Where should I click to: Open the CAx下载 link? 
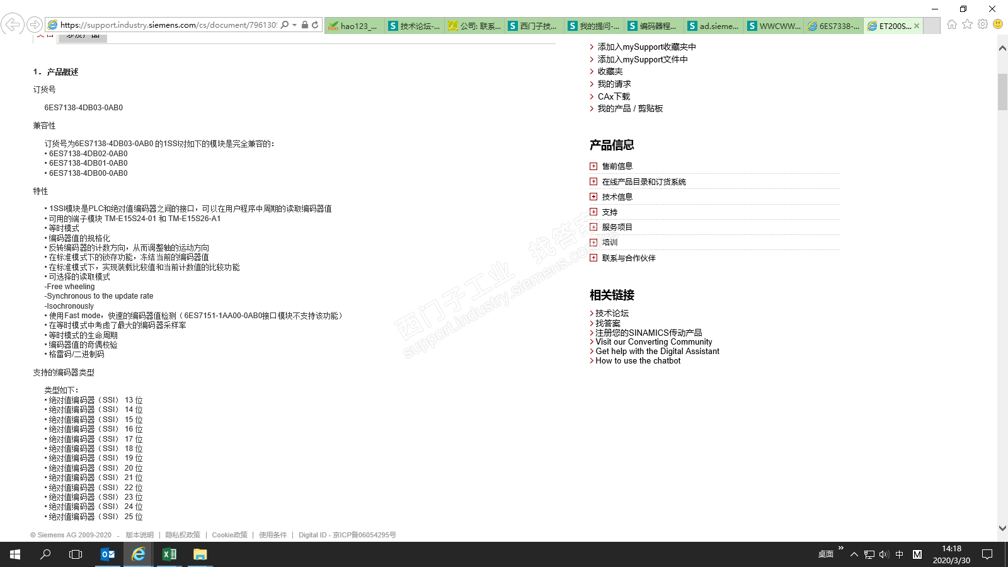pyautogui.click(x=614, y=96)
